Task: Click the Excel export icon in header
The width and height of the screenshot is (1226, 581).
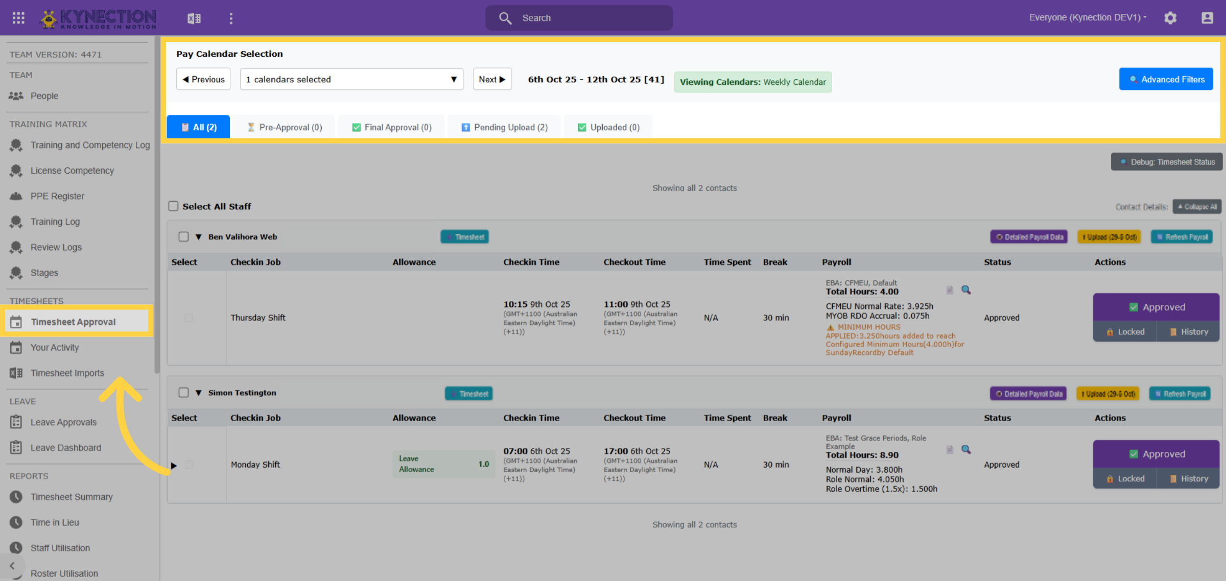Action: [x=194, y=18]
